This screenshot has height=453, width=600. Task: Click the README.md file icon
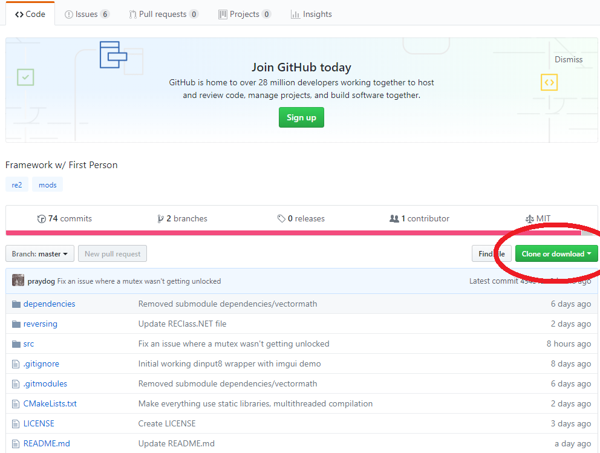(16, 444)
